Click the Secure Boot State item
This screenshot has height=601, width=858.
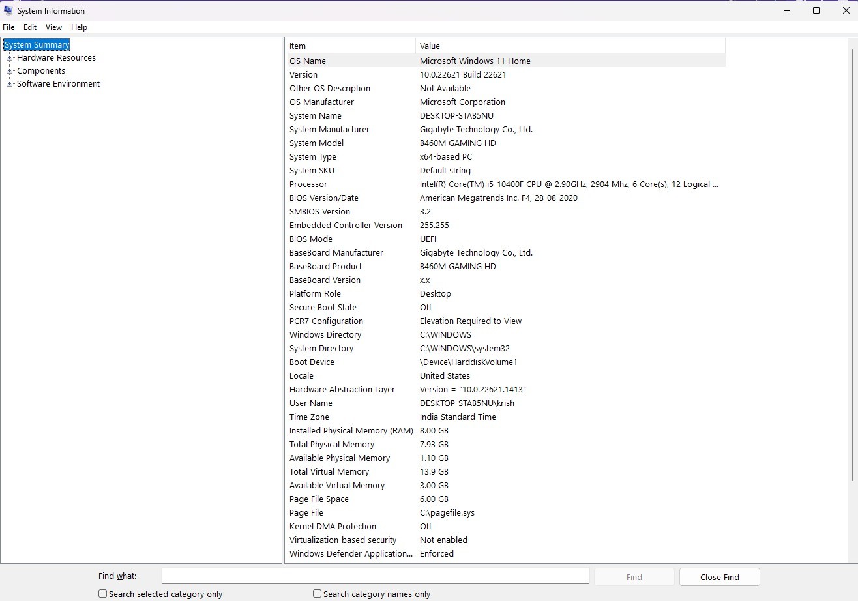pos(323,308)
